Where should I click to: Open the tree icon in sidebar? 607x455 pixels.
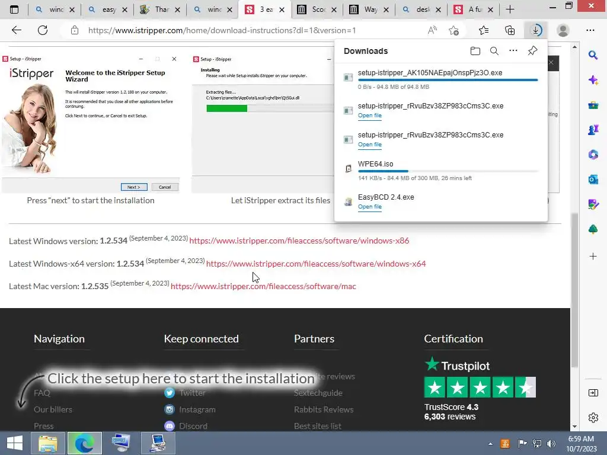pyautogui.click(x=593, y=229)
